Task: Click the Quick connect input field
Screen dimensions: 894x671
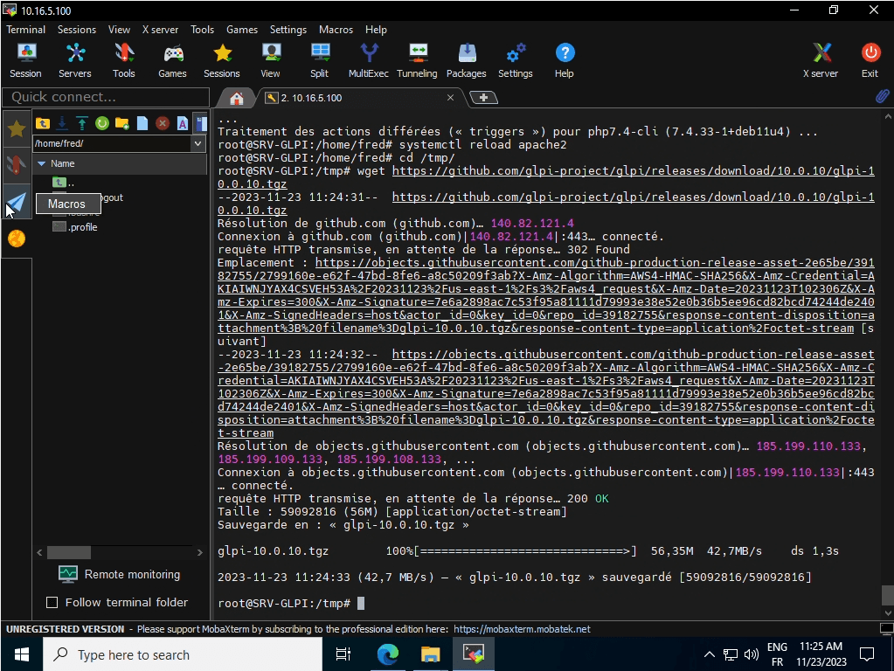Action: [105, 97]
